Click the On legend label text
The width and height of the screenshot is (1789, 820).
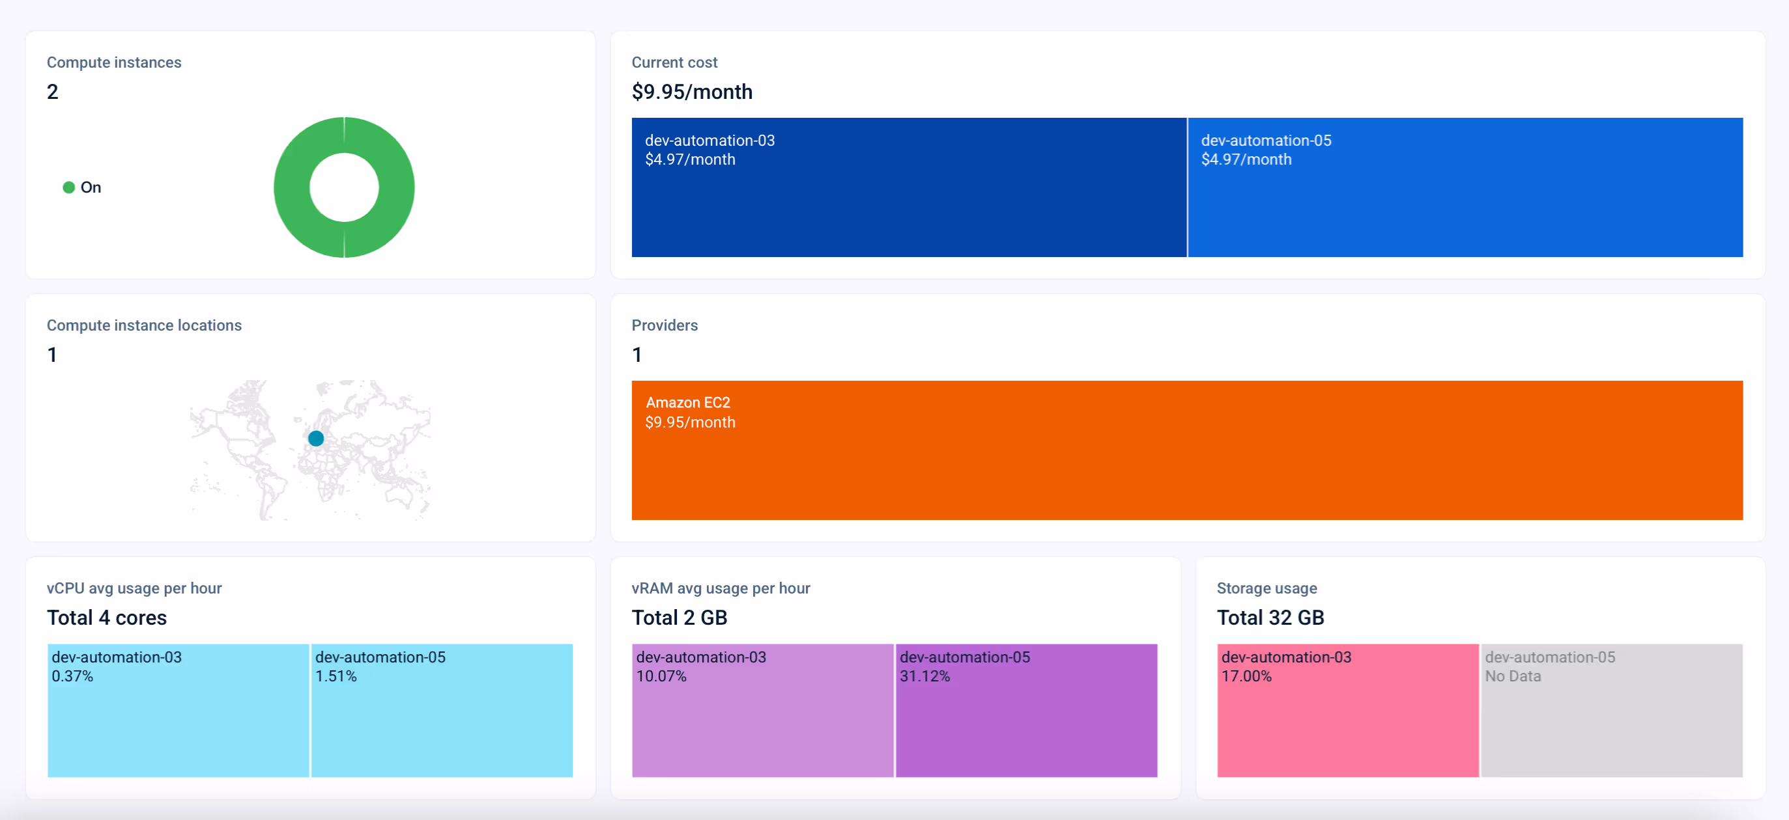(x=91, y=187)
